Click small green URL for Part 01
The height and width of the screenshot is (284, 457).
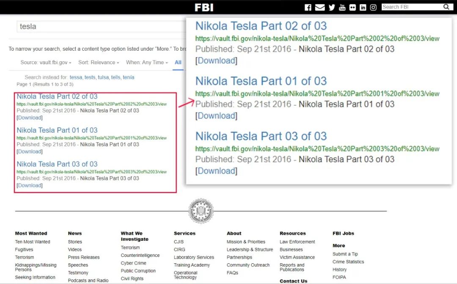coord(91,138)
